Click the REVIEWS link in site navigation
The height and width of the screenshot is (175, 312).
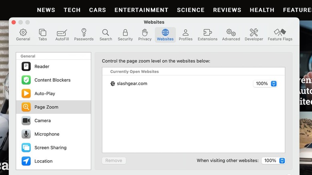227,10
